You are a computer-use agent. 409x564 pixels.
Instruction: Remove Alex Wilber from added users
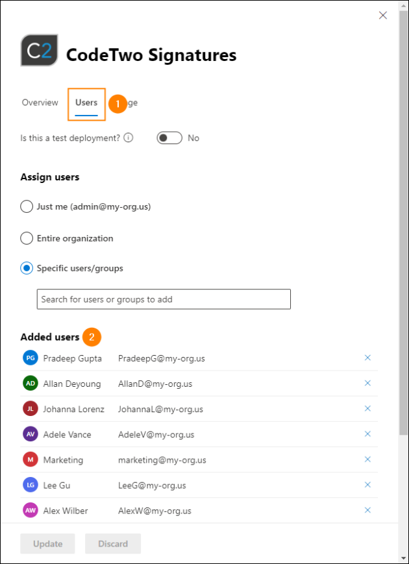(367, 510)
